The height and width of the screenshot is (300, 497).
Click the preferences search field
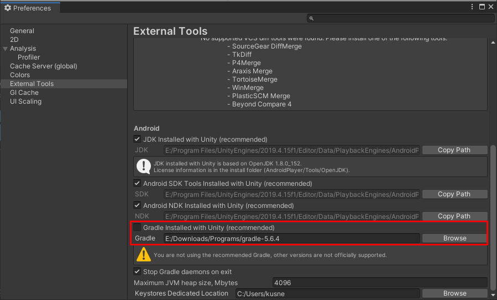point(400,18)
